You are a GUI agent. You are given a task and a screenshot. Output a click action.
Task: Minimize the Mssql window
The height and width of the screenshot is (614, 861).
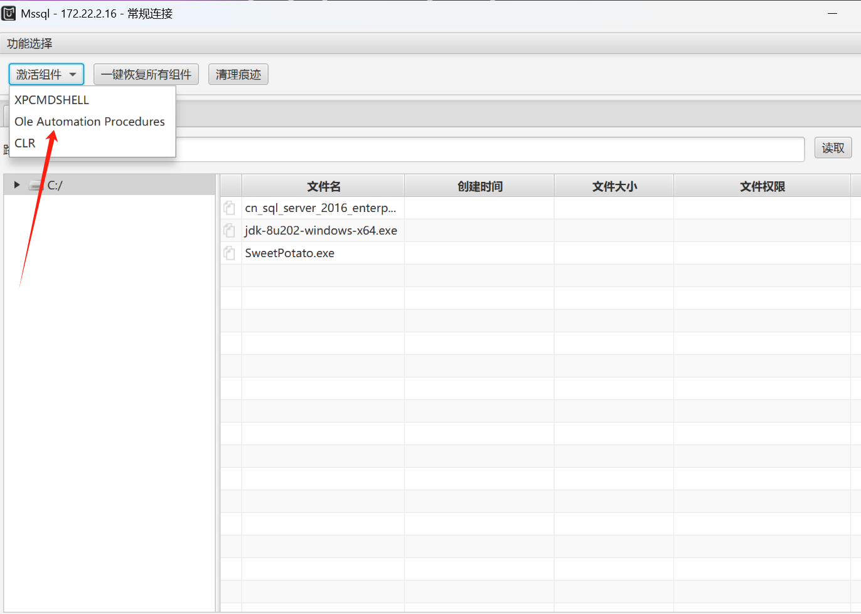[832, 13]
